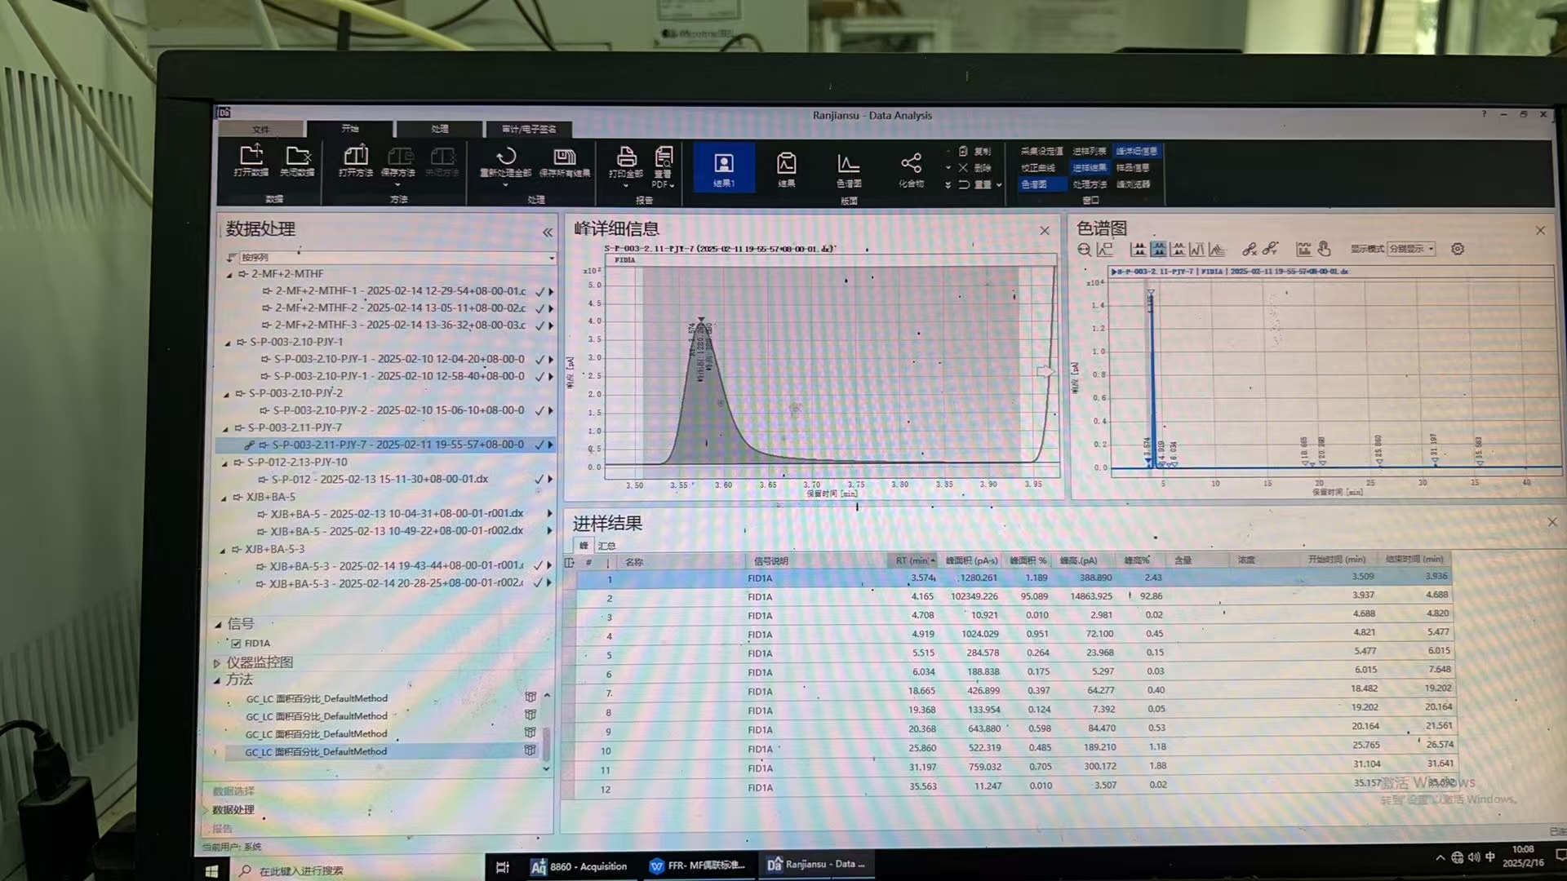The width and height of the screenshot is (1567, 881).
Task: Collapse the 2-MF+2-MTHF tree group
Action: 229,275
